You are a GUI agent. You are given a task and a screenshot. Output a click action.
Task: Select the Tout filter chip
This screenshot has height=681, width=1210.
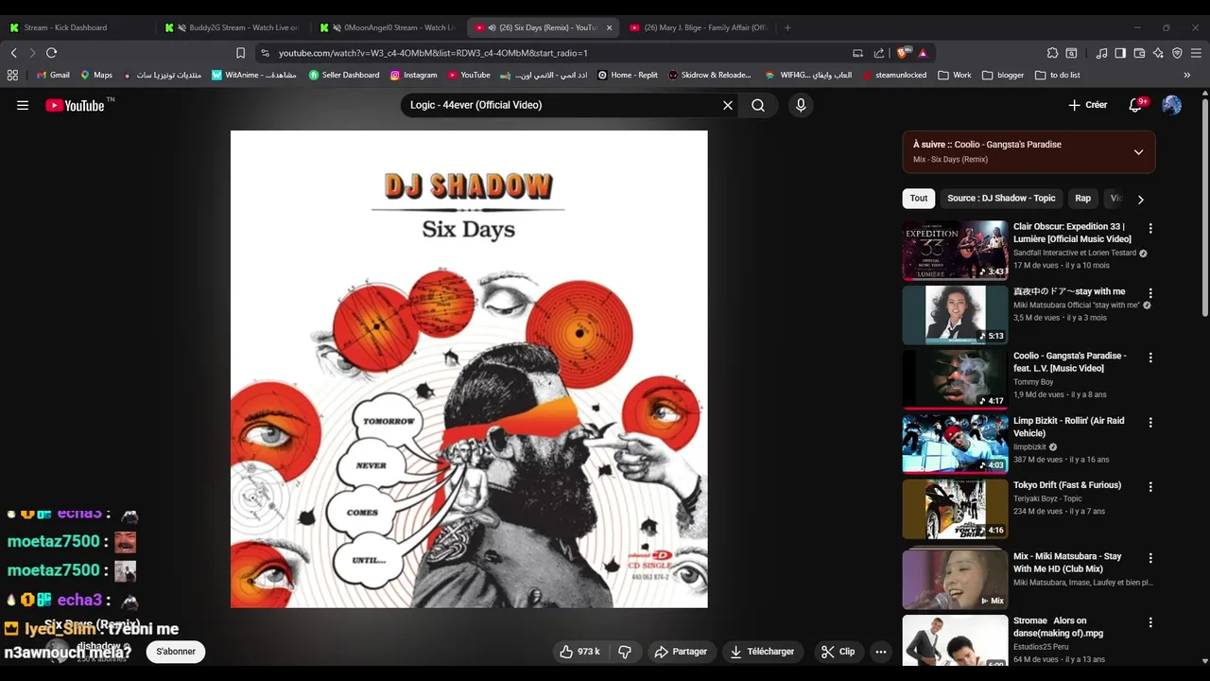tap(919, 199)
